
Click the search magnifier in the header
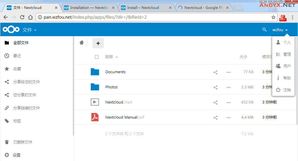click(265, 30)
